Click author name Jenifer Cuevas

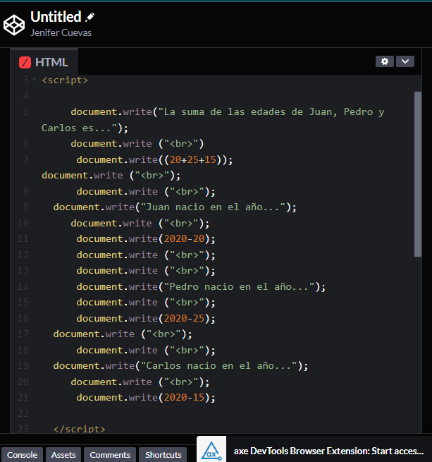pyautogui.click(x=61, y=32)
